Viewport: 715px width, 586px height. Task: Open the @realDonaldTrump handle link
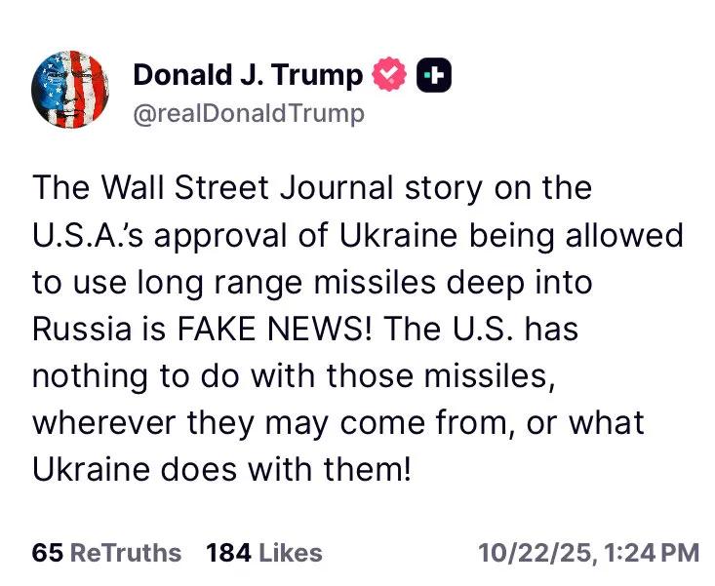[x=248, y=113]
